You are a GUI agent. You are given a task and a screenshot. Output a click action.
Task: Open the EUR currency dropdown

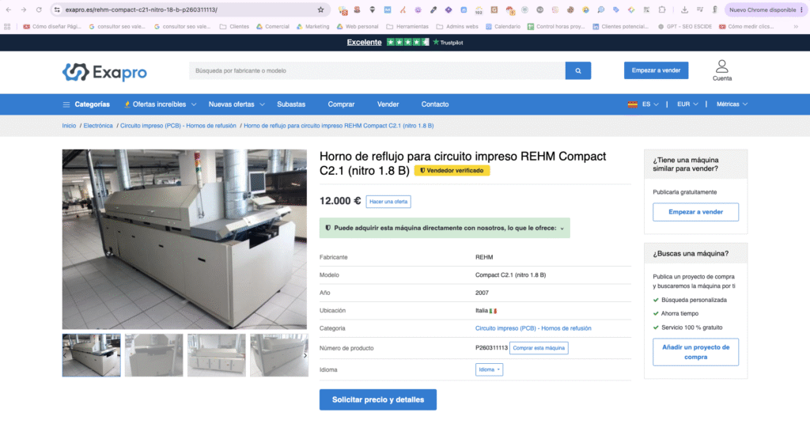[x=687, y=104]
